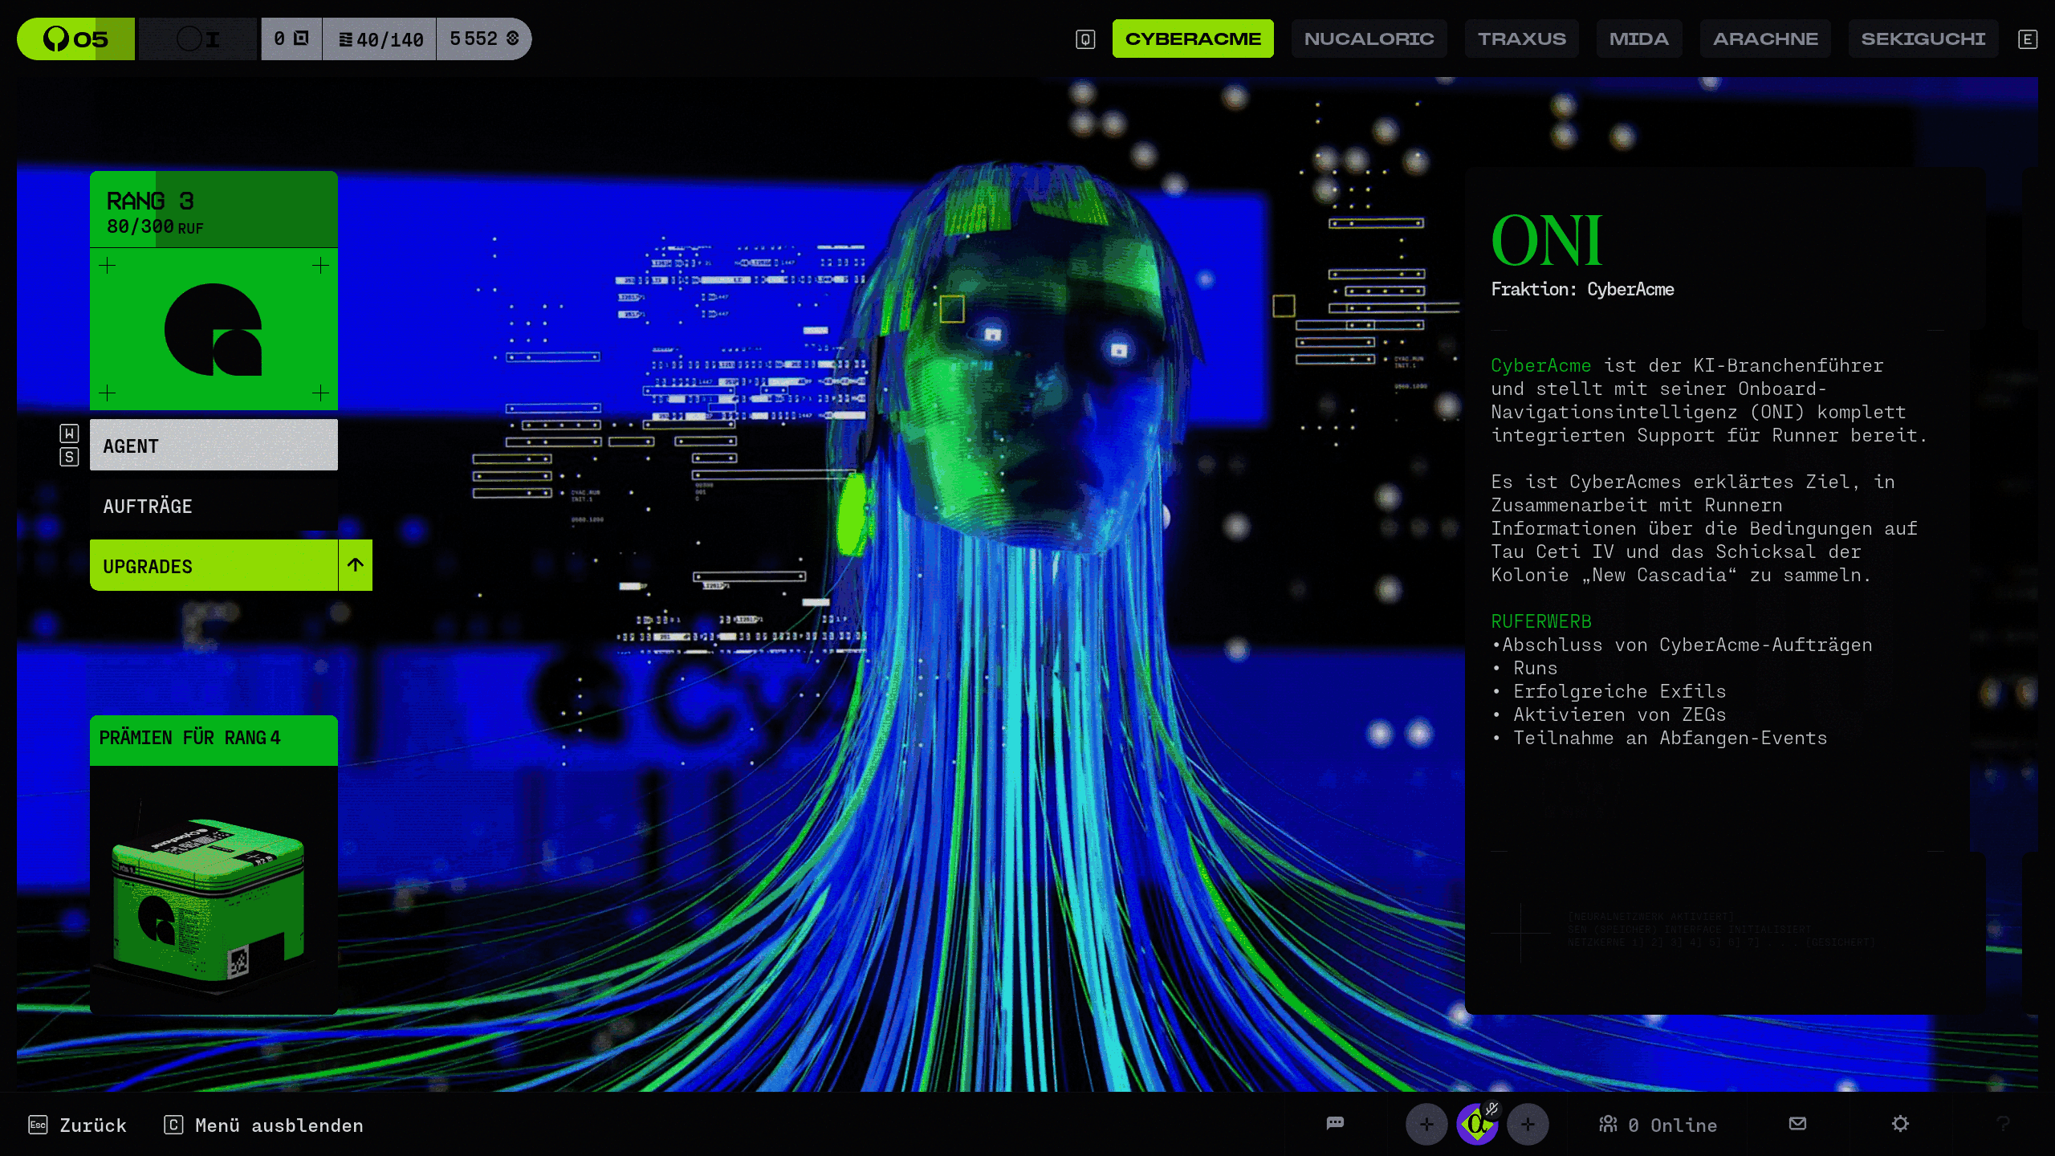The image size is (2055, 1156).
Task: Open the 0 Online friends list
Action: pos(1658,1125)
